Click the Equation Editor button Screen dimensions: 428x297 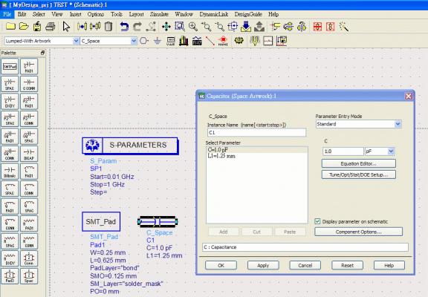(359, 163)
